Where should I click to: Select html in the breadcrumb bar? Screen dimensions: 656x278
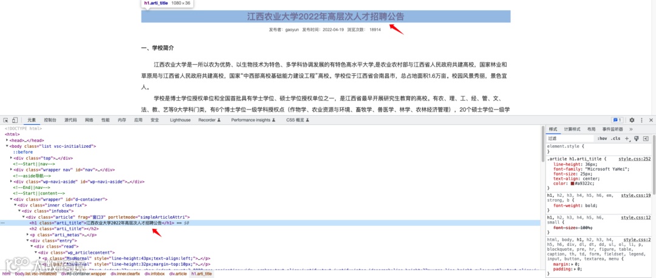click(7, 274)
